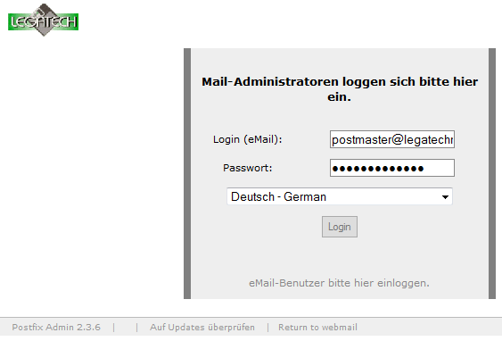
Task: Click Auf Updates überprüfen in the footer
Action: (x=202, y=328)
